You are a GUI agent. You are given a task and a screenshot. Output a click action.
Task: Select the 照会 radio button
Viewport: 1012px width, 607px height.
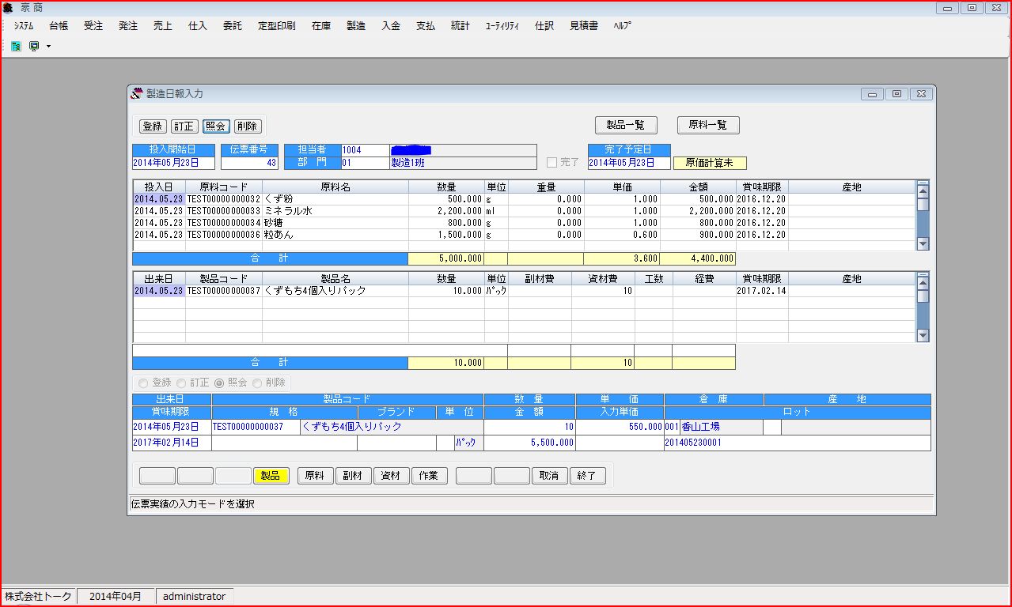(x=220, y=383)
